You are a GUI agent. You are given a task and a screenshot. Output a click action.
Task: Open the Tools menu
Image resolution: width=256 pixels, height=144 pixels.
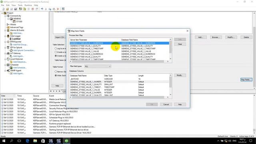pos(20,5)
